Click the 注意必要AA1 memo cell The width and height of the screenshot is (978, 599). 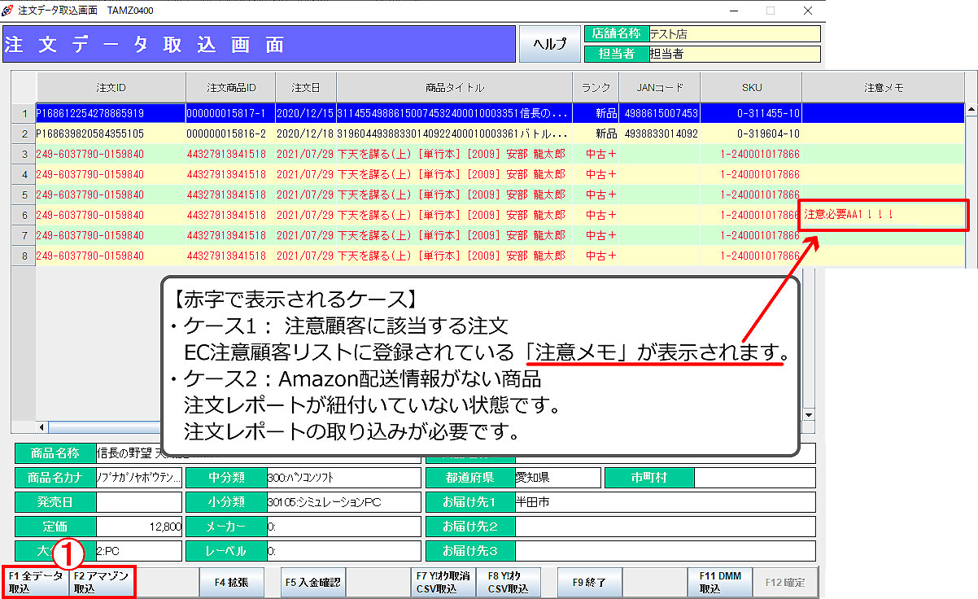coord(884,215)
